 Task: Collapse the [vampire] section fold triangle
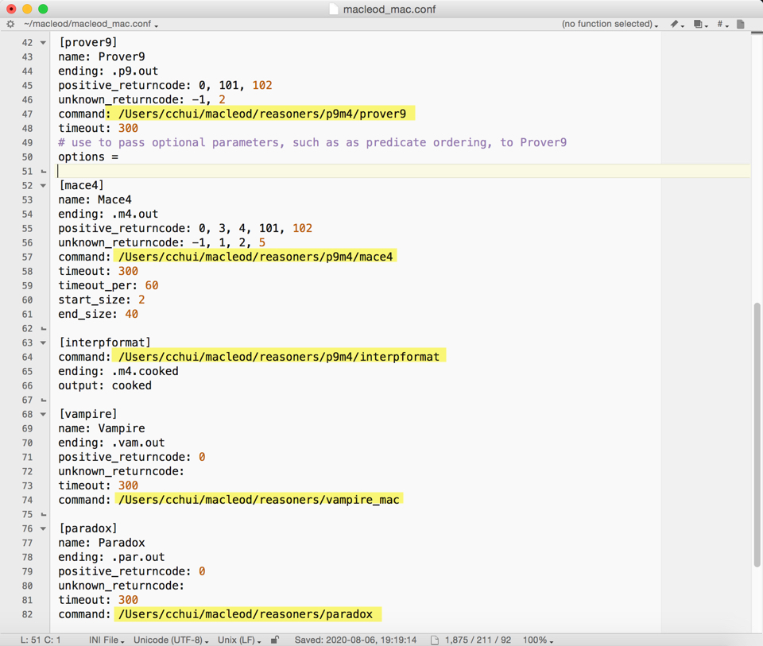43,414
